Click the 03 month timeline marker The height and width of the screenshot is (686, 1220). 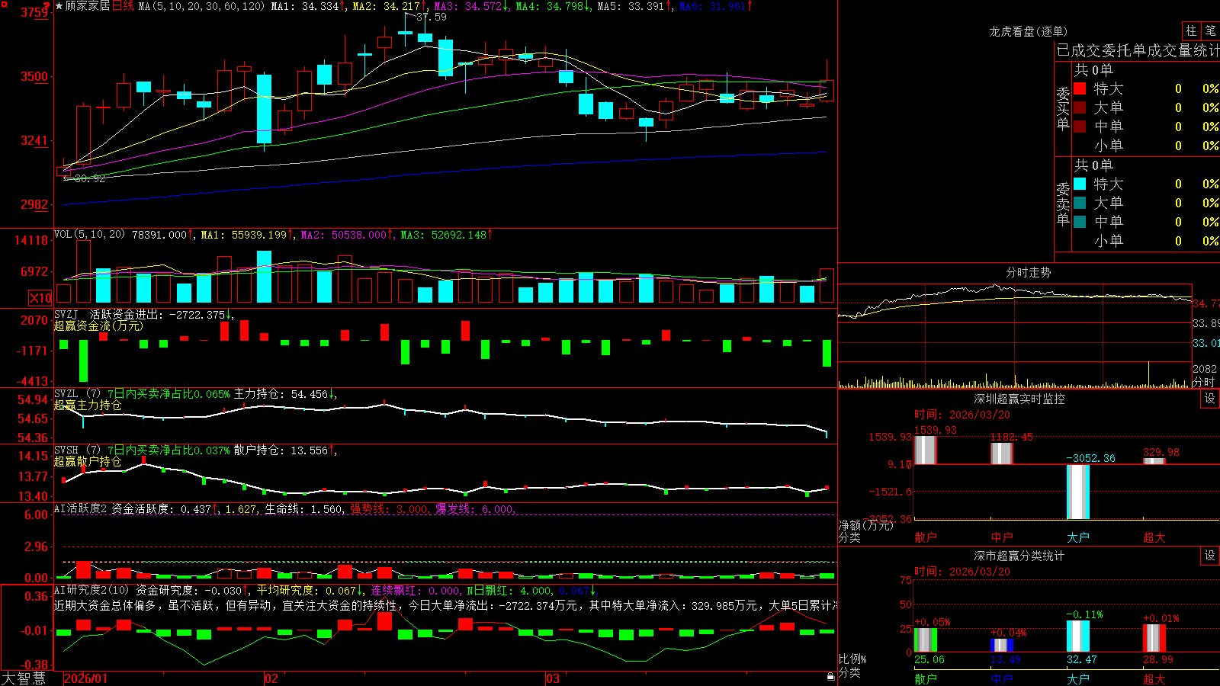(553, 678)
